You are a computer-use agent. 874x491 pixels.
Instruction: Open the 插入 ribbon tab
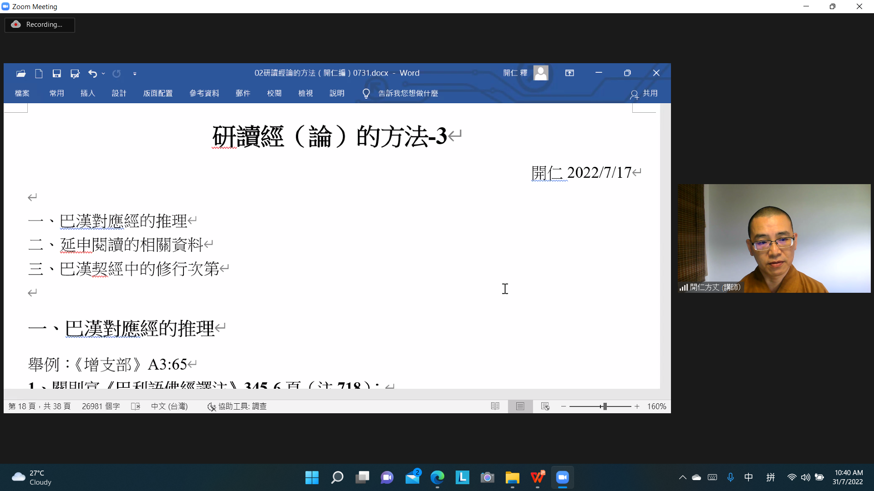click(x=87, y=94)
